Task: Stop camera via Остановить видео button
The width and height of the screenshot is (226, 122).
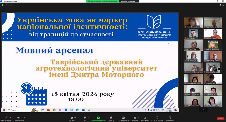Action: (19, 119)
